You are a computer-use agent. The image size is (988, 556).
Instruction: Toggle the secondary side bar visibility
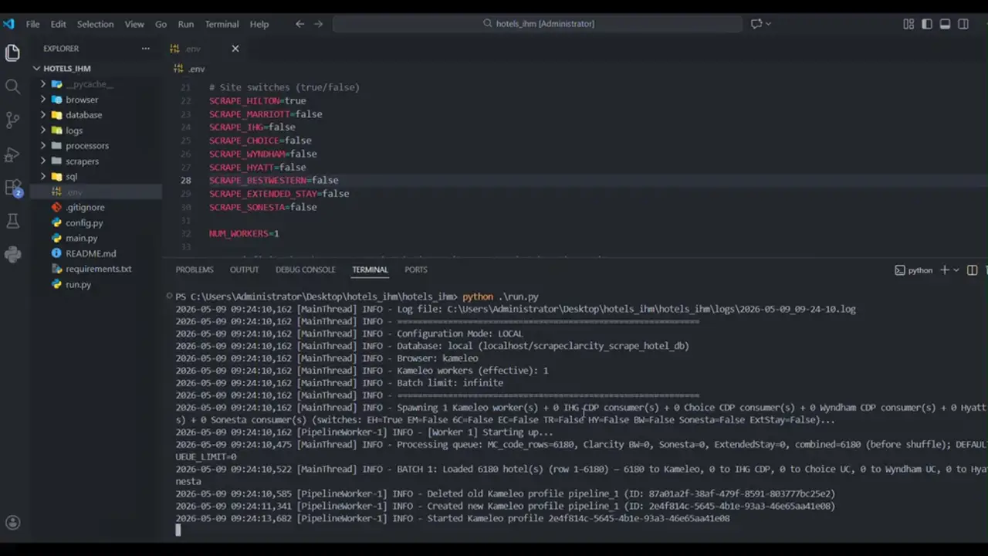pyautogui.click(x=963, y=24)
